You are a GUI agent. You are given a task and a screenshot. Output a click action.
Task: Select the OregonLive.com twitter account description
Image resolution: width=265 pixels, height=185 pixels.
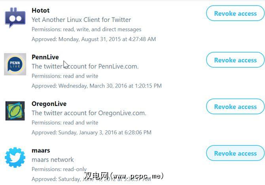click(x=89, y=113)
